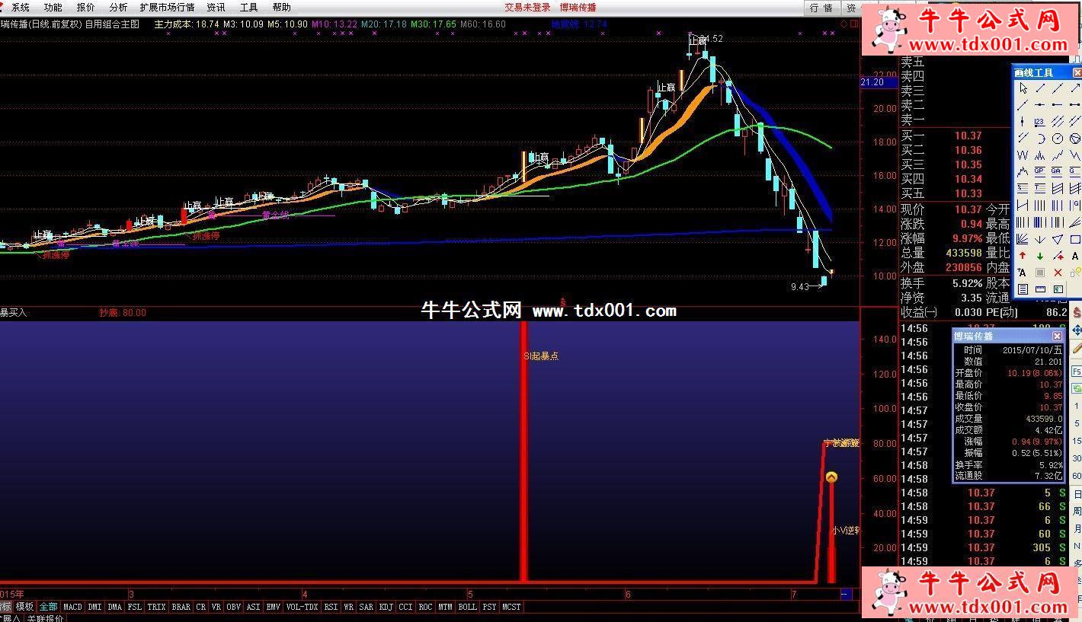1082x622 pixels.
Task: Click the 9.43 low price label
Action: point(799,287)
